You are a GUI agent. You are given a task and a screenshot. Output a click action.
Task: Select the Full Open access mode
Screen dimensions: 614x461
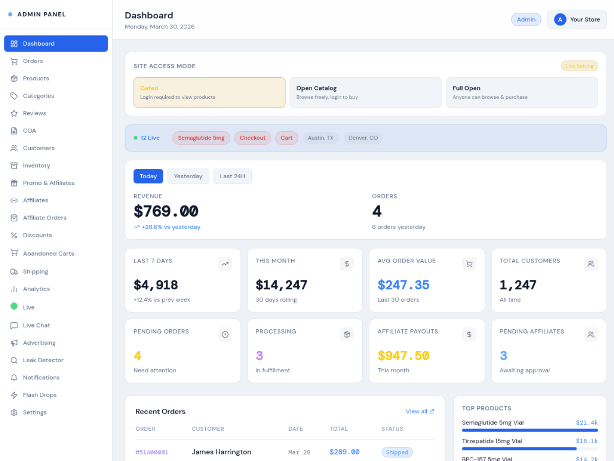point(522,92)
